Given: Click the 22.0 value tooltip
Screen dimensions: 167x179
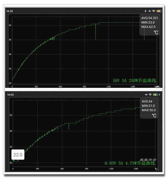Looking at the screenshot, I should (18, 155).
